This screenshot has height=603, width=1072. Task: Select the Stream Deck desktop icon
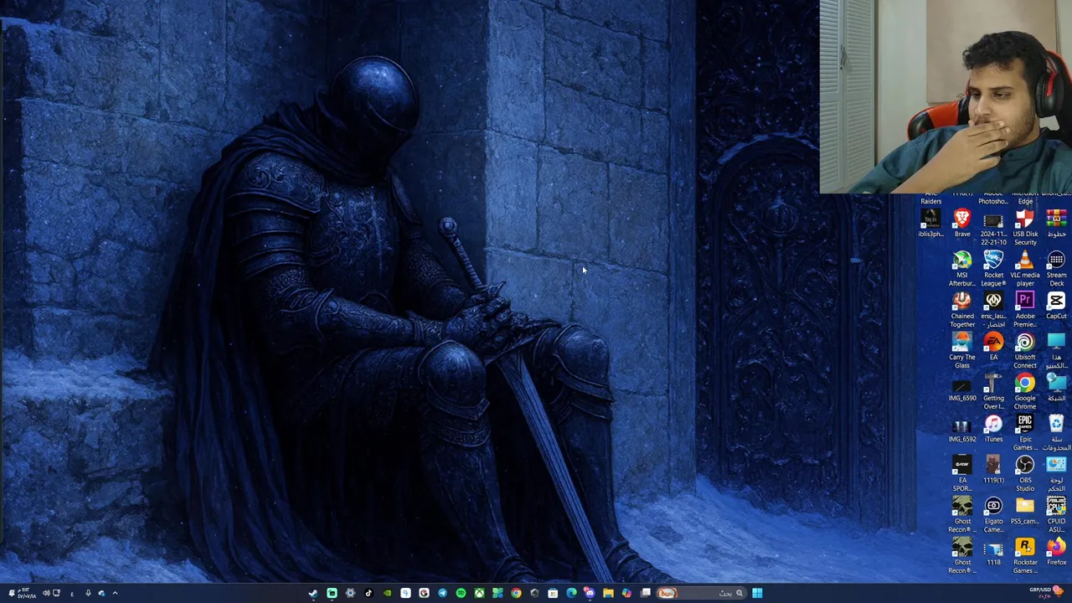coord(1056,268)
